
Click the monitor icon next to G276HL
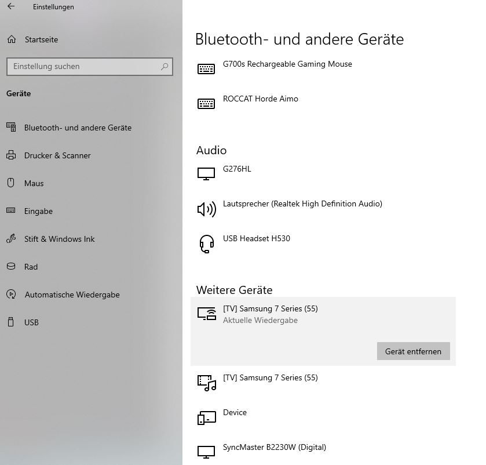tap(206, 173)
